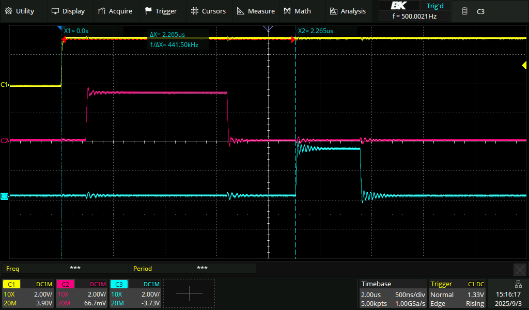The height and width of the screenshot is (310, 529).
Task: Click the 1.00GSa/s sample rate value
Action: point(410,304)
